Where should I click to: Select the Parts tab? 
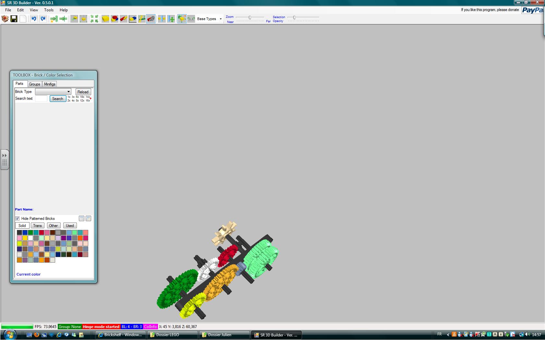[x=19, y=84]
